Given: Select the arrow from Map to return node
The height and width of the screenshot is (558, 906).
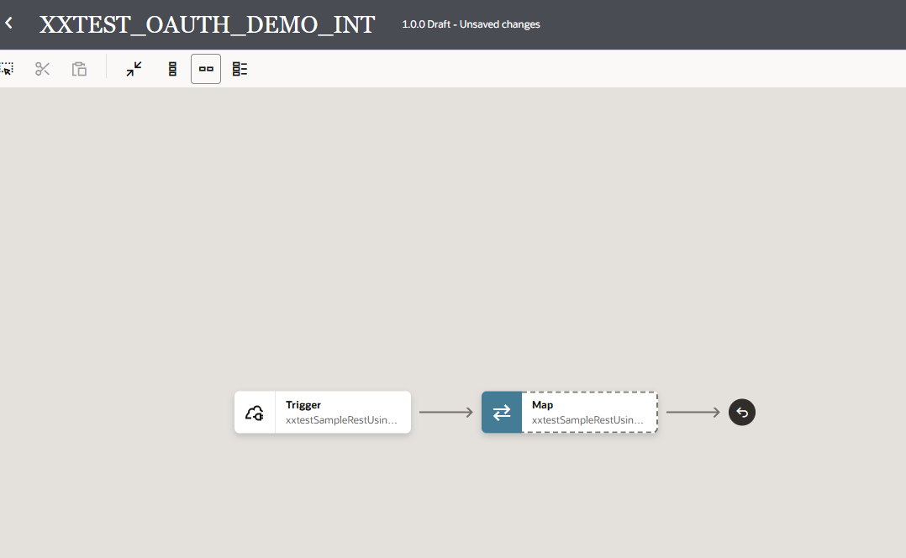Looking at the screenshot, I should coord(693,413).
